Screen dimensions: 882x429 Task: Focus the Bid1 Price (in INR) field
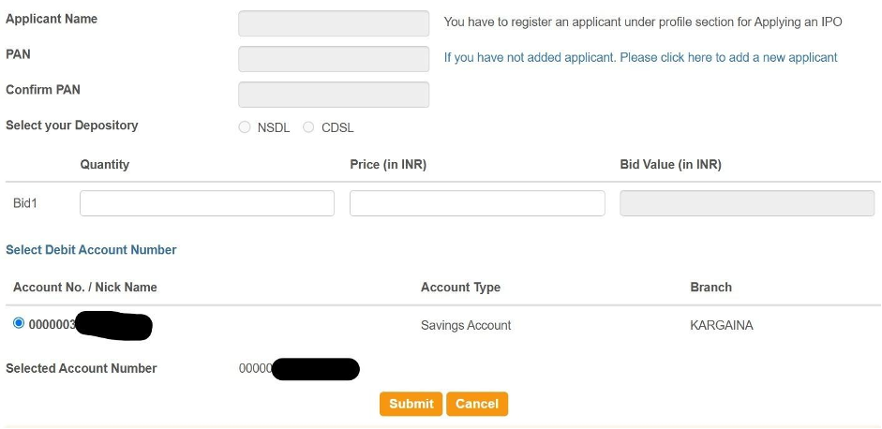[477, 203]
